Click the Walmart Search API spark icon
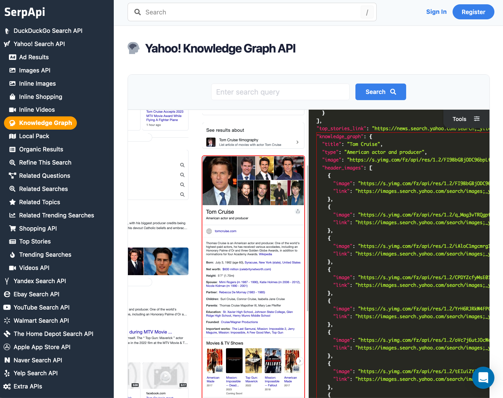The height and width of the screenshot is (398, 503). click(7, 321)
